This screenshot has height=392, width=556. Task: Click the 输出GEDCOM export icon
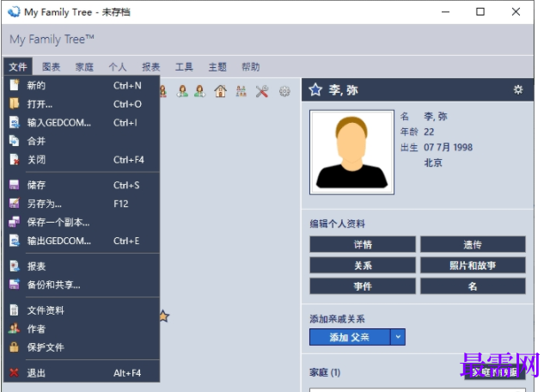(x=15, y=241)
